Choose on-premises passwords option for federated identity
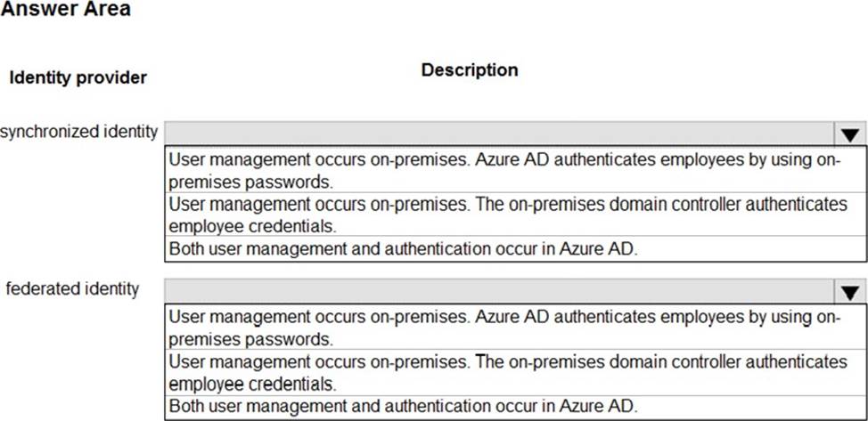Image resolution: width=868 pixels, height=421 pixels. (x=515, y=327)
